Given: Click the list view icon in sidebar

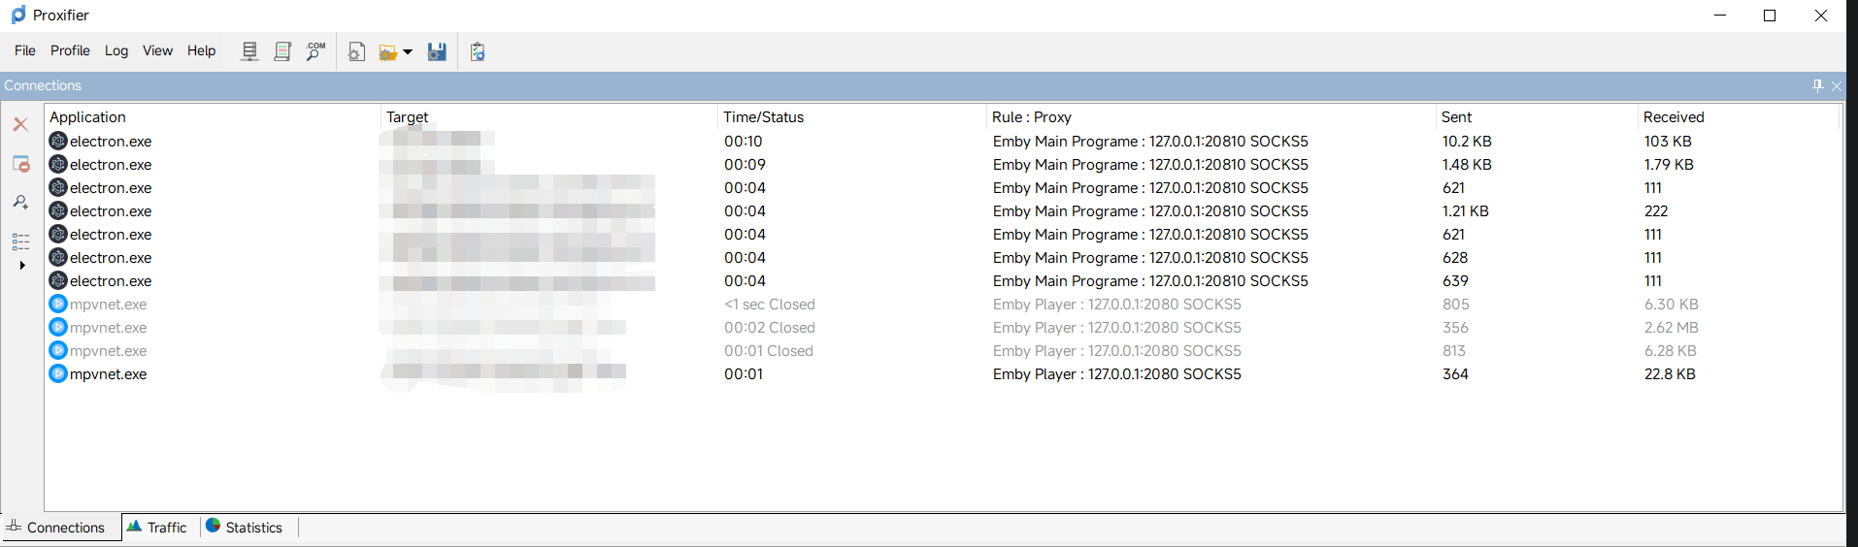Looking at the screenshot, I should coord(20,241).
